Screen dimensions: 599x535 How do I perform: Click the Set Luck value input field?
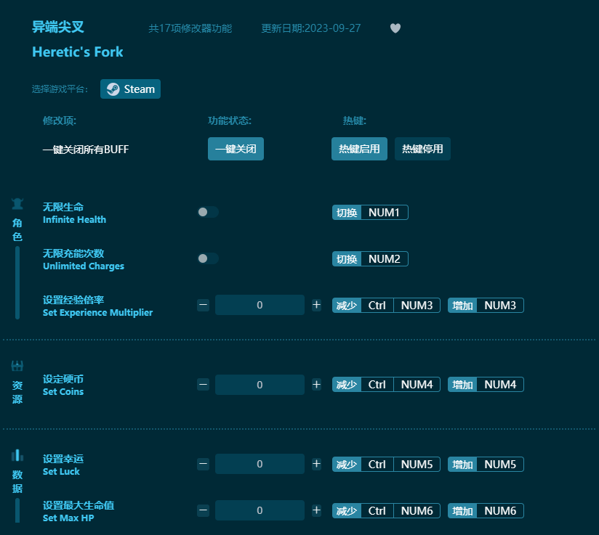[x=260, y=464]
